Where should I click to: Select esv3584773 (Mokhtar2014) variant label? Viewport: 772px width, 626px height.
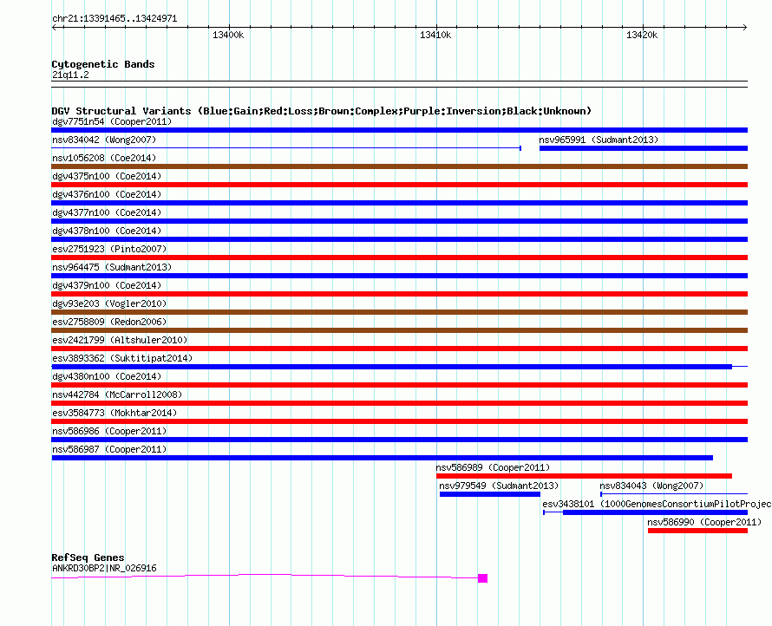click(x=114, y=413)
